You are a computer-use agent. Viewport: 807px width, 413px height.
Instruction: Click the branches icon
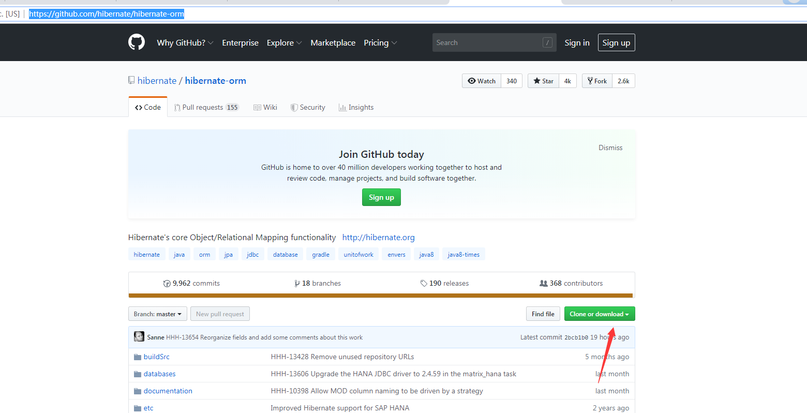pyautogui.click(x=297, y=284)
